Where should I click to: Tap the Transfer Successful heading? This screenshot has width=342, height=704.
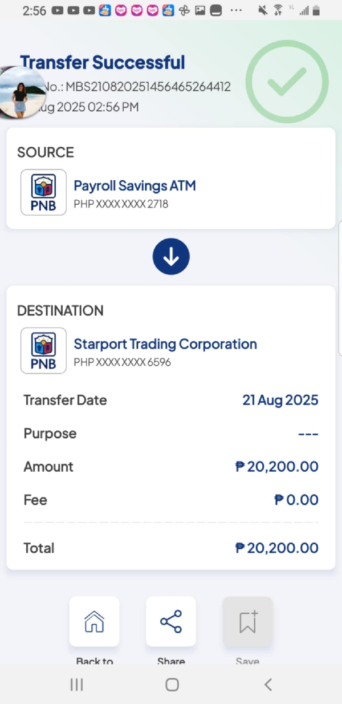[103, 62]
